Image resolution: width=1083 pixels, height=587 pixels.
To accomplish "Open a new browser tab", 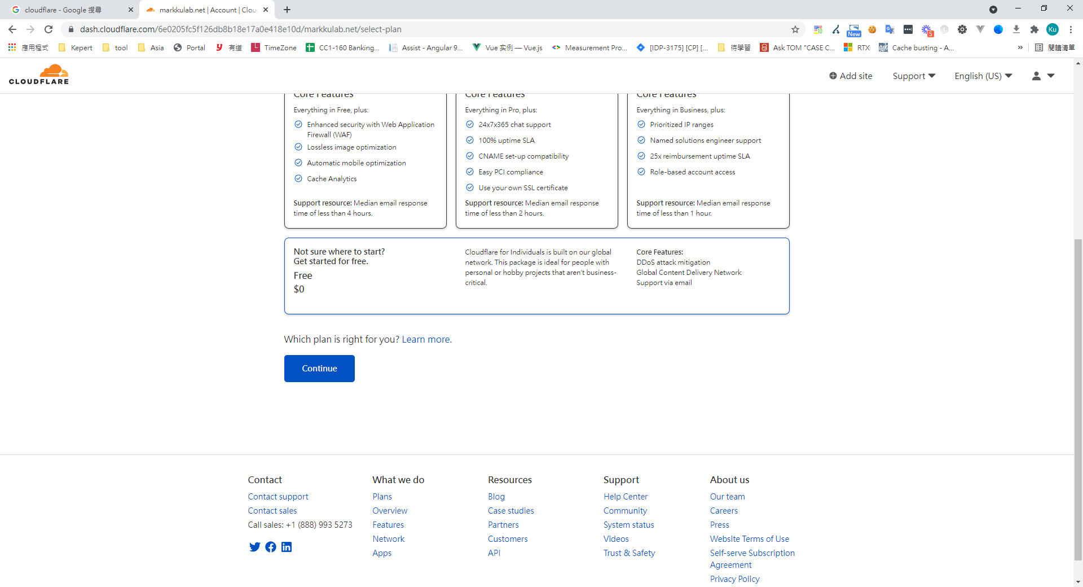I will coord(287,10).
